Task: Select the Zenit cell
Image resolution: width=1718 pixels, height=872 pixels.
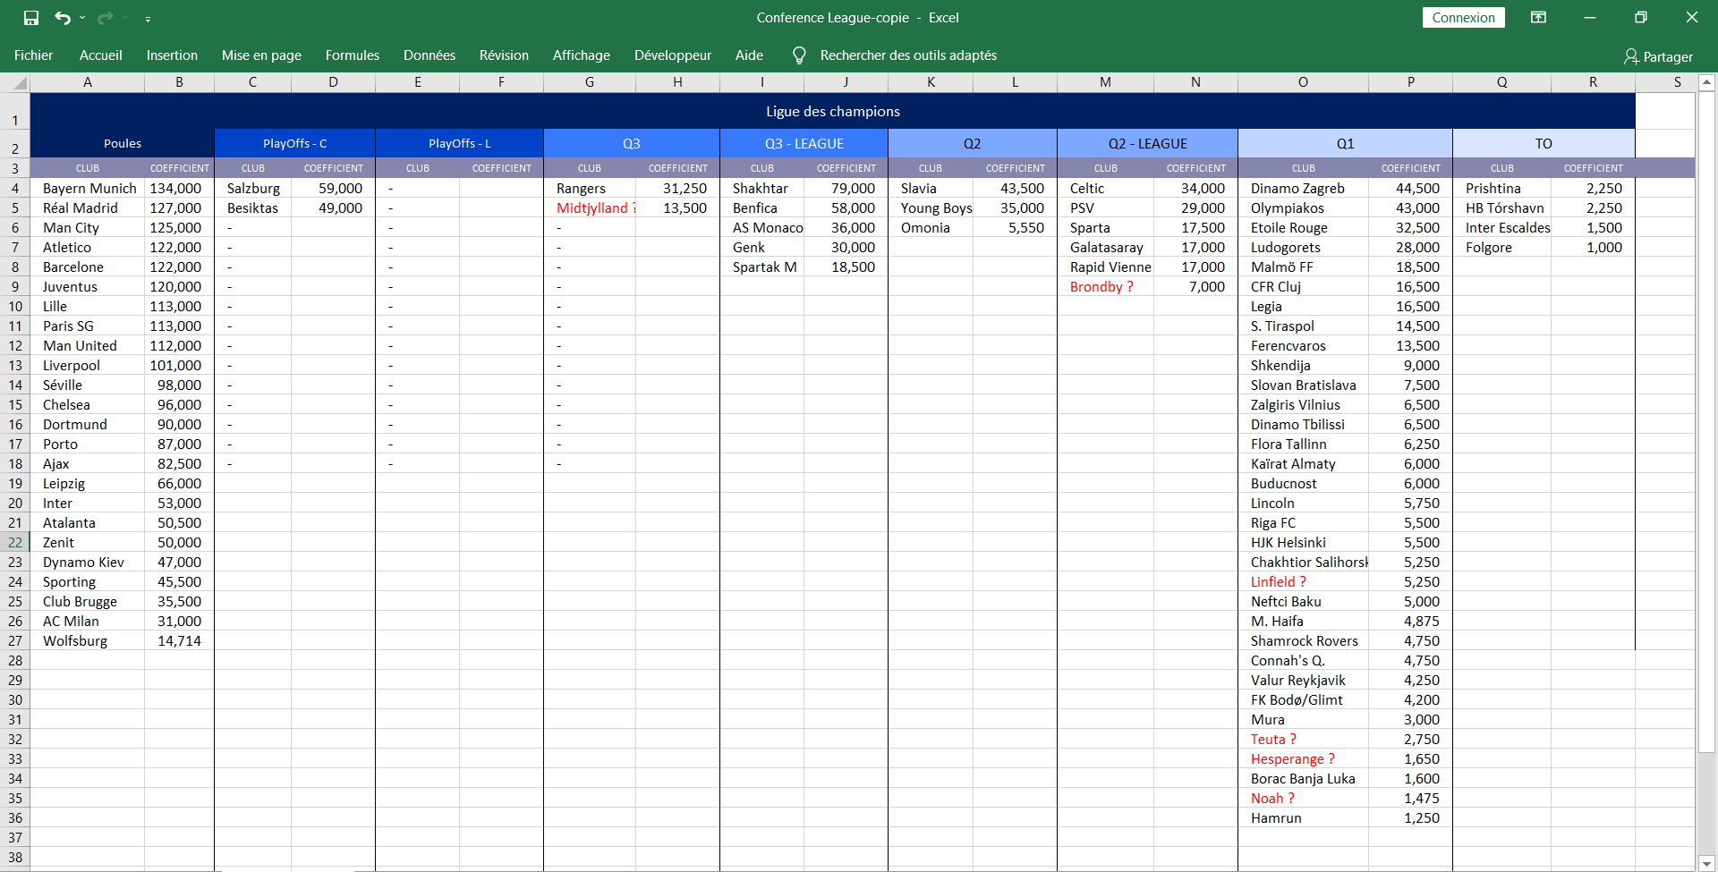Action: (88, 543)
